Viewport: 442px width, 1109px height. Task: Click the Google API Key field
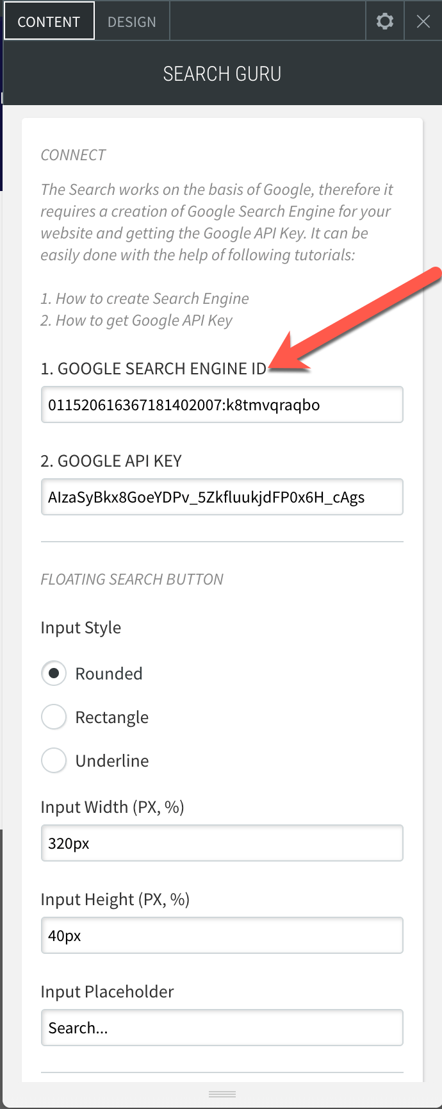pos(222,497)
